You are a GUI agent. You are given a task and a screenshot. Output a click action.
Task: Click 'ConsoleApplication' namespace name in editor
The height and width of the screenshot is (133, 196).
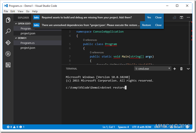[x=108, y=32]
